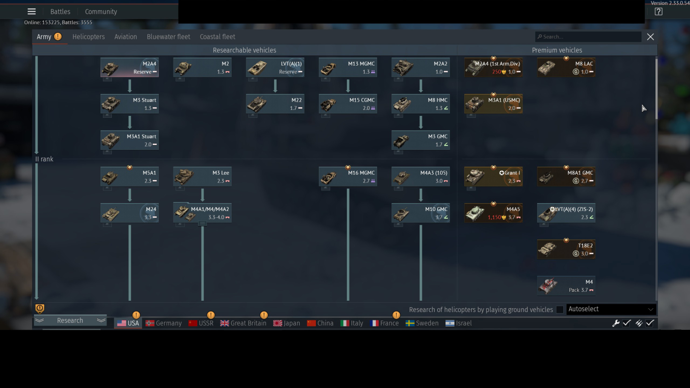690x388 pixels.
Task: Select the M5A1 tank card
Action: tap(130, 176)
